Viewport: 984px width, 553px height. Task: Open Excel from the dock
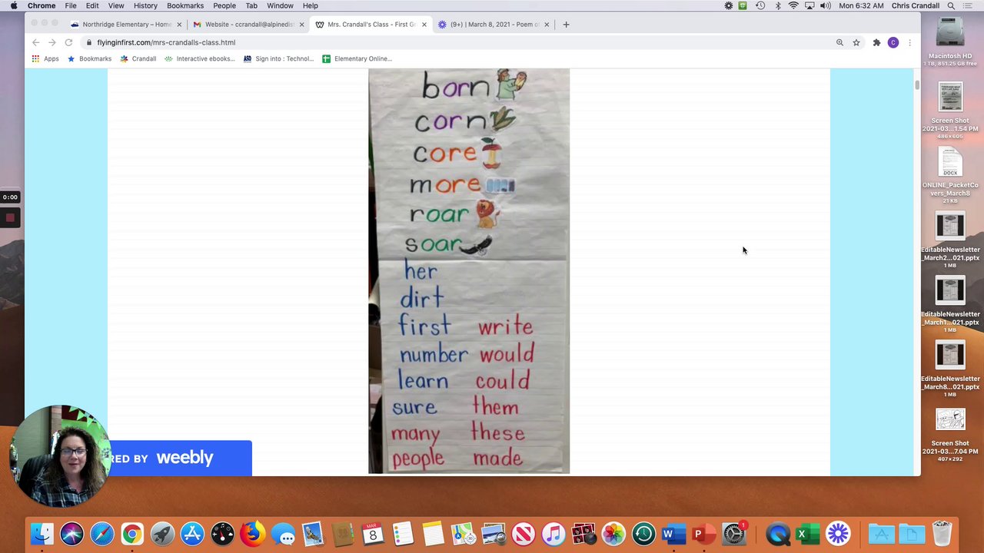(807, 533)
